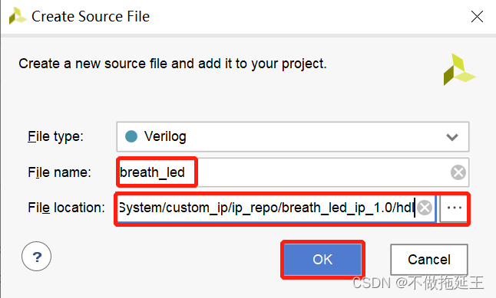Confirm with the OK button
496x298 pixels.
pyautogui.click(x=322, y=260)
